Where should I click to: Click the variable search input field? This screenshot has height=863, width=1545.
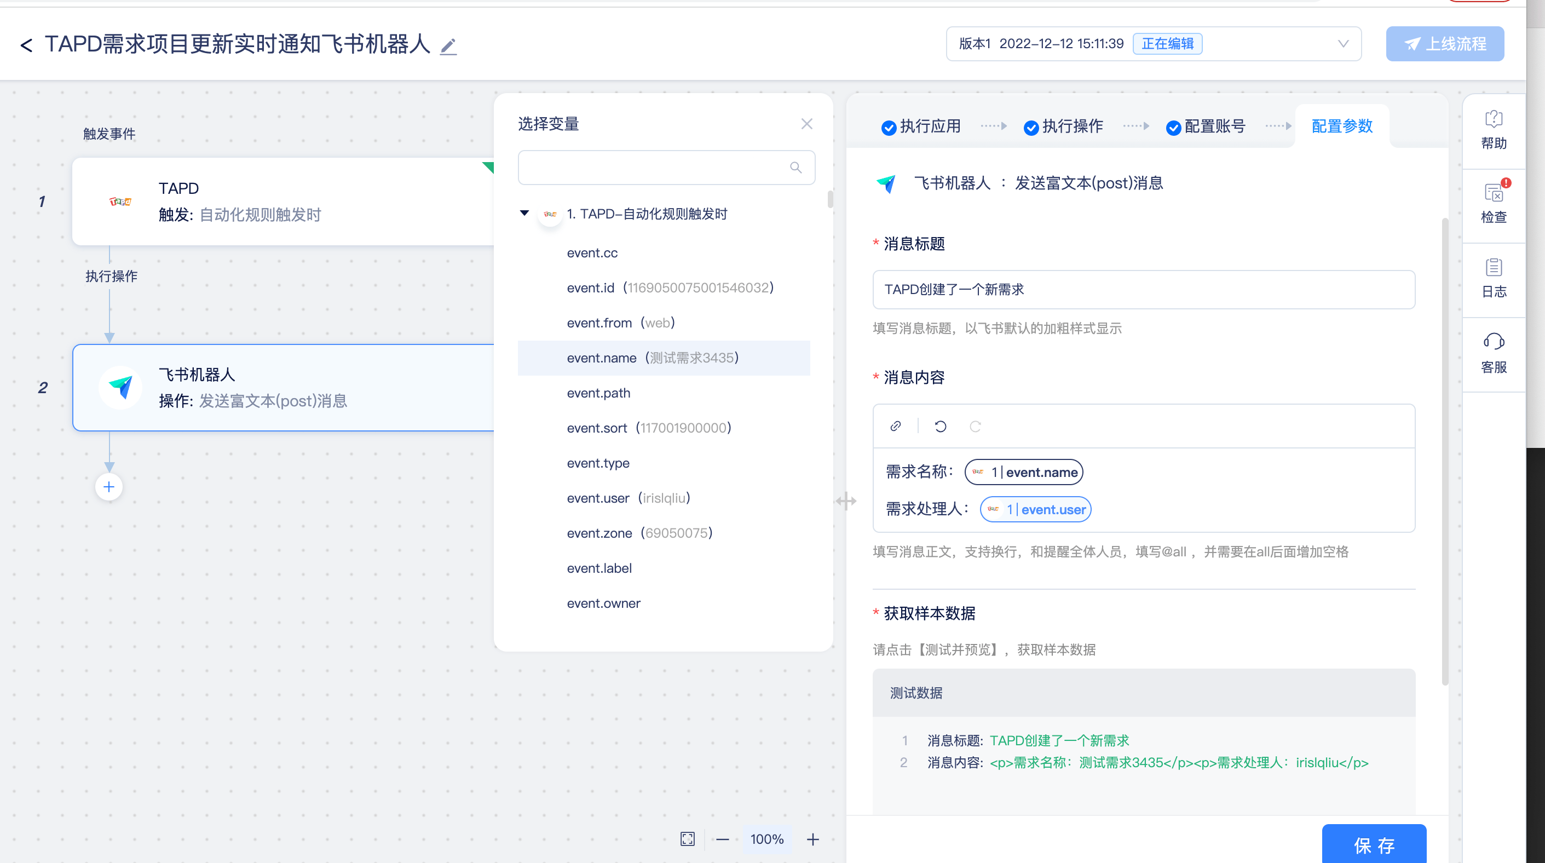pos(666,168)
